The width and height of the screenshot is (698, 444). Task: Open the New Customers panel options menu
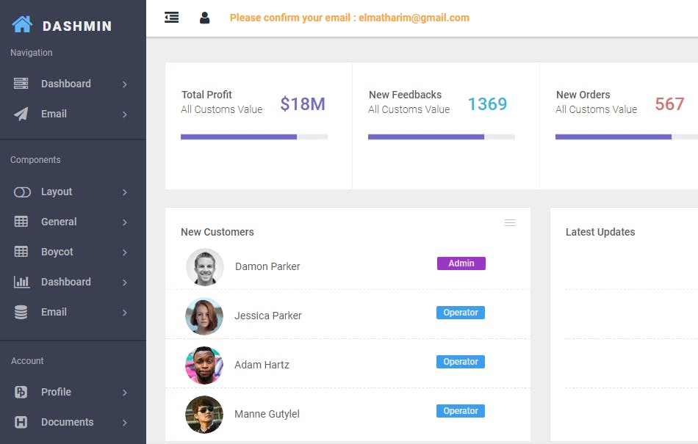(510, 222)
